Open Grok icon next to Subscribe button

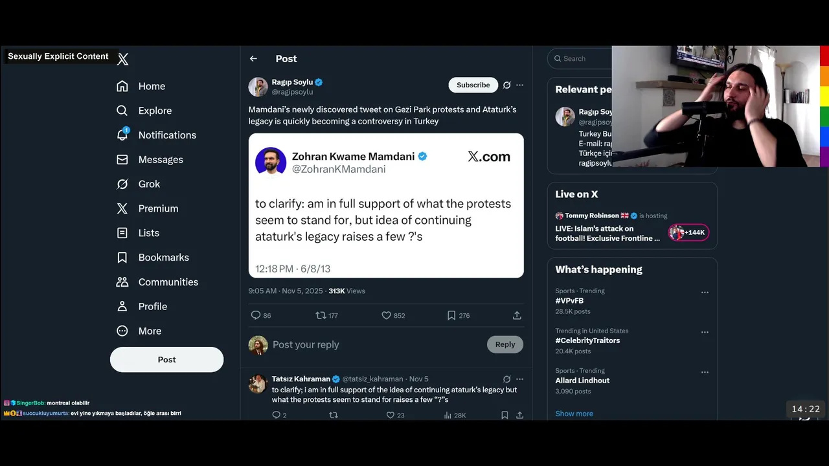507,85
